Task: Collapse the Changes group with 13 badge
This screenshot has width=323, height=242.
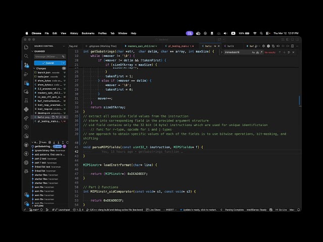Action: coord(50,69)
